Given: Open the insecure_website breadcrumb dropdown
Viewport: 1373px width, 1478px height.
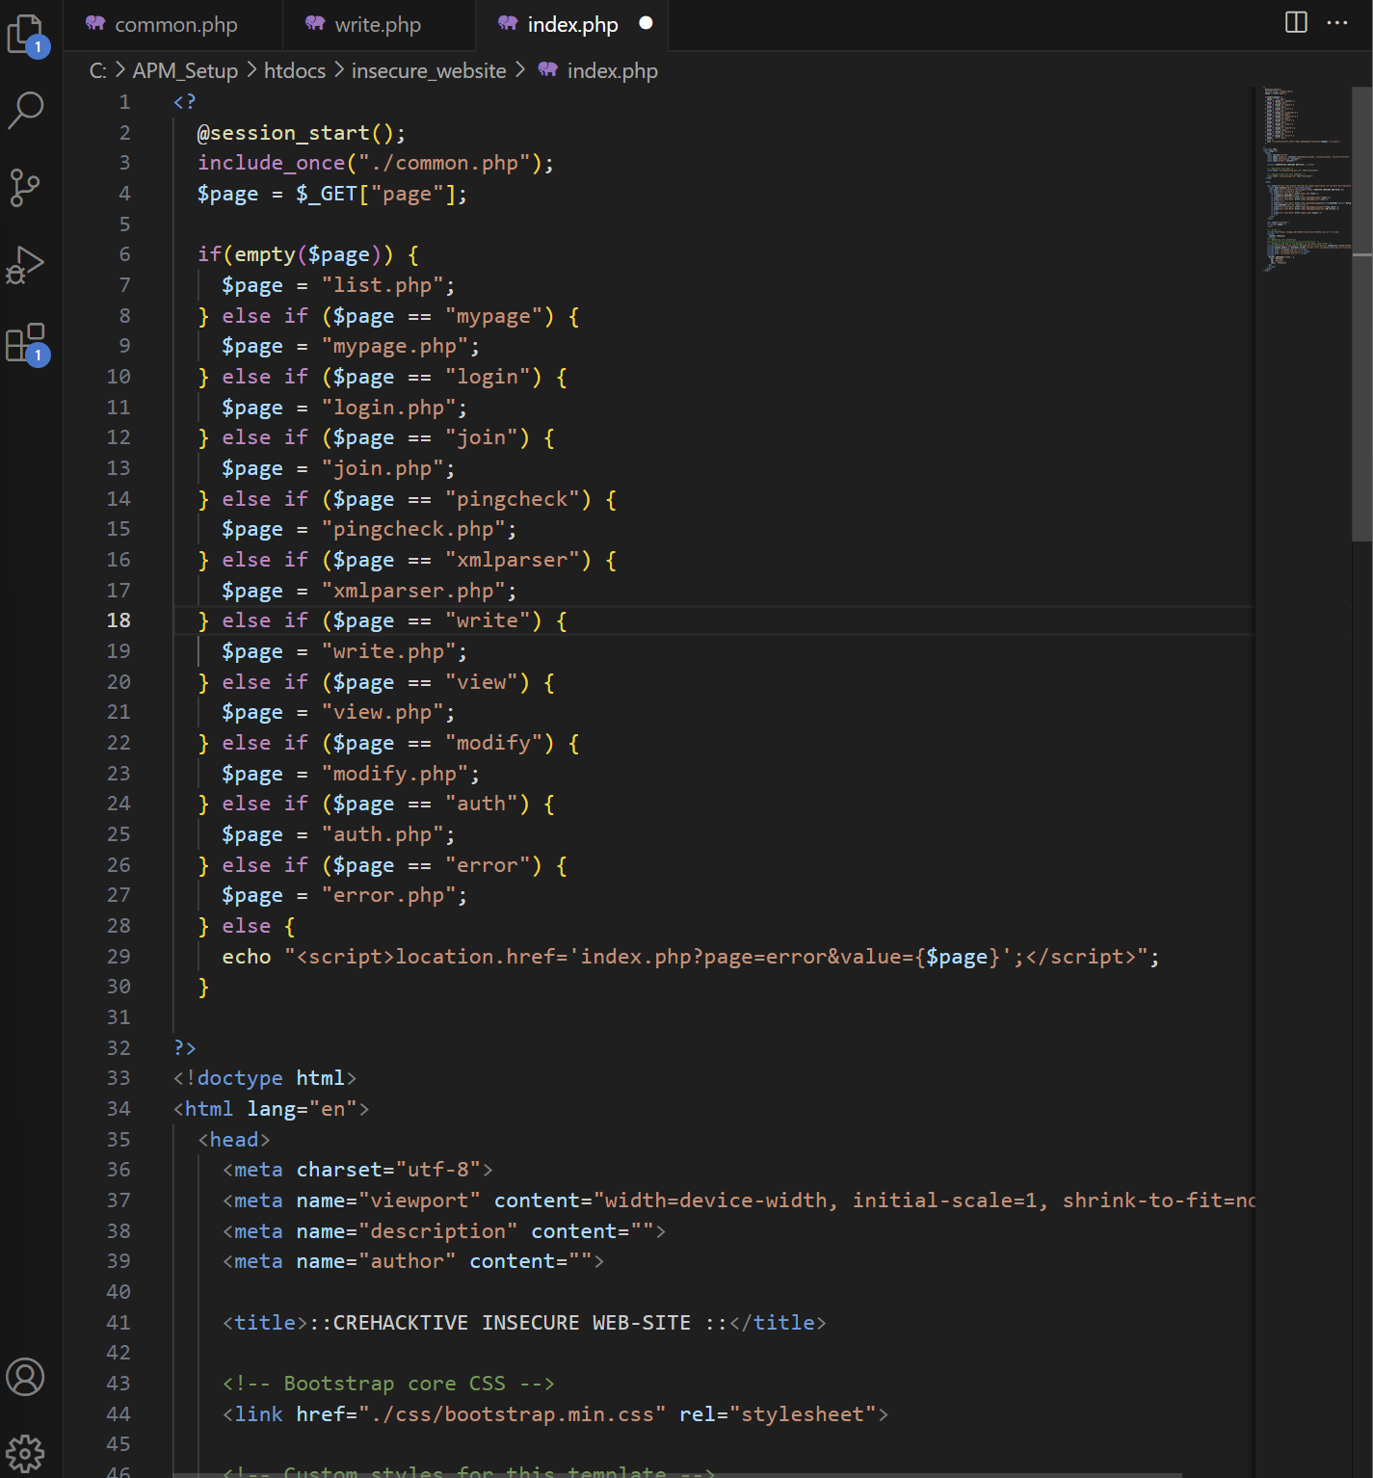Looking at the screenshot, I should click(429, 70).
